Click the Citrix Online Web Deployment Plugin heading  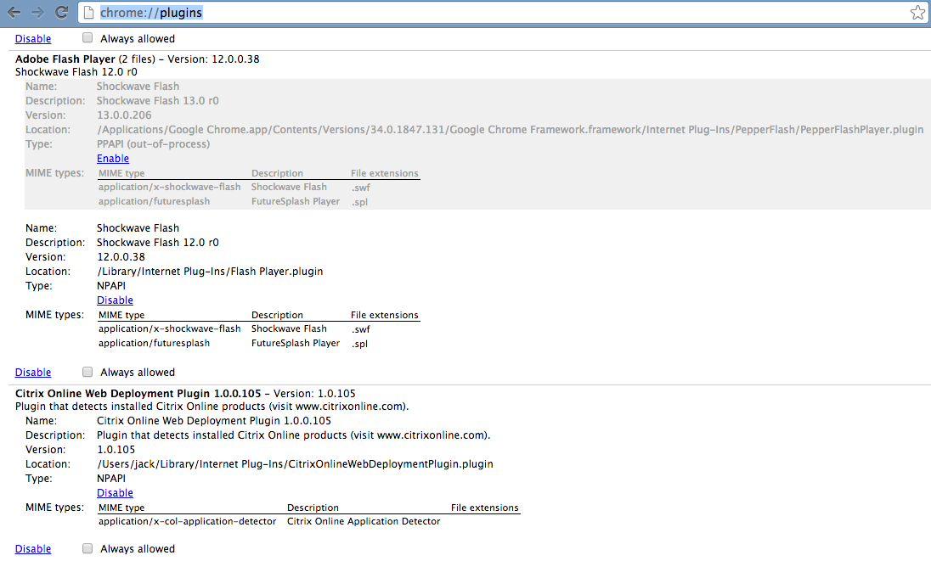point(138,393)
